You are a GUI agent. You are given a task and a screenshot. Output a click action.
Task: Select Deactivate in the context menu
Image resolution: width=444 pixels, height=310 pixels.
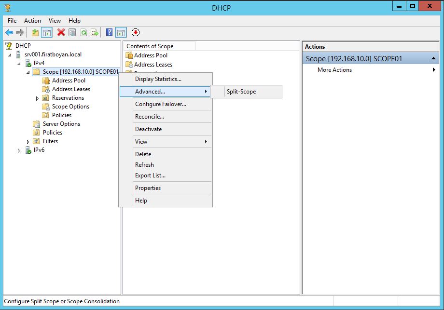click(166, 129)
